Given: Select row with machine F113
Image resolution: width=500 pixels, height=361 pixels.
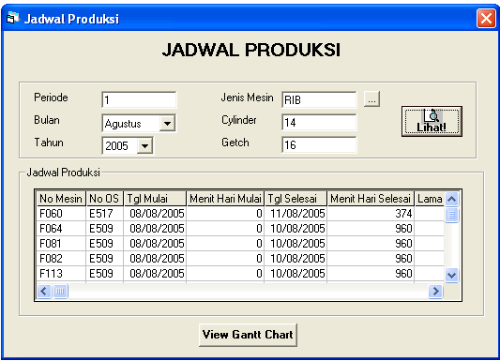Looking at the screenshot, I should 240,274.
